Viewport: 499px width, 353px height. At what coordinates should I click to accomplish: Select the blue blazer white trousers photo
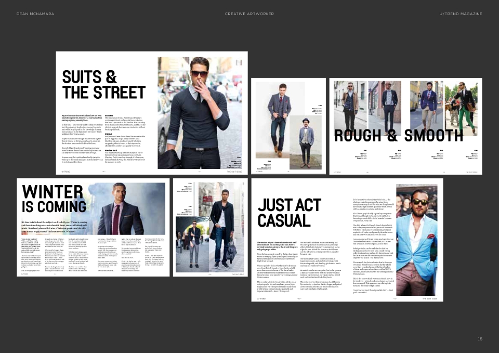(x=426, y=108)
